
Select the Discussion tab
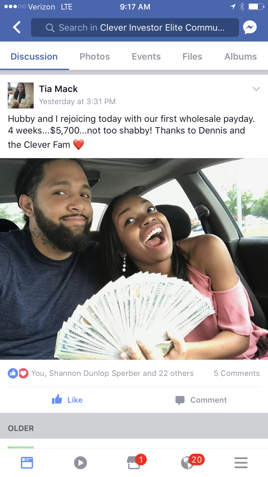click(34, 57)
